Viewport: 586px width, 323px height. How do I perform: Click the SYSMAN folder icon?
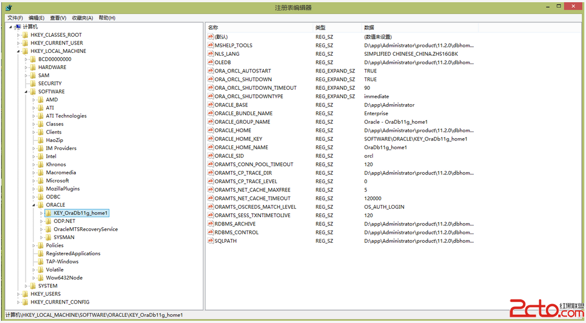48,237
